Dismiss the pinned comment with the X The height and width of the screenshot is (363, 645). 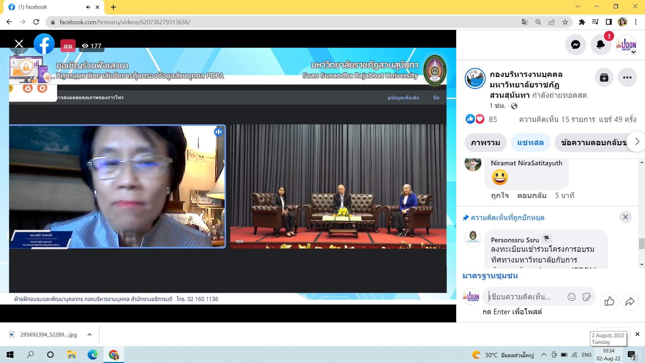[x=625, y=217]
